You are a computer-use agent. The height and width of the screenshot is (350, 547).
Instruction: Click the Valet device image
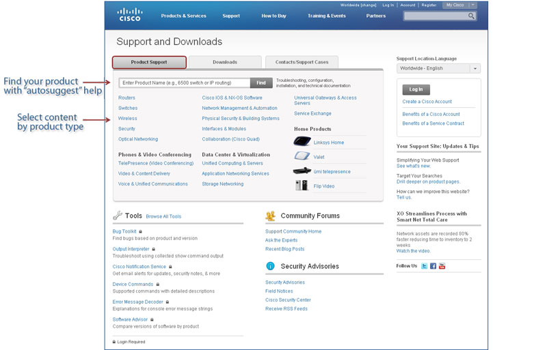tap(302, 156)
